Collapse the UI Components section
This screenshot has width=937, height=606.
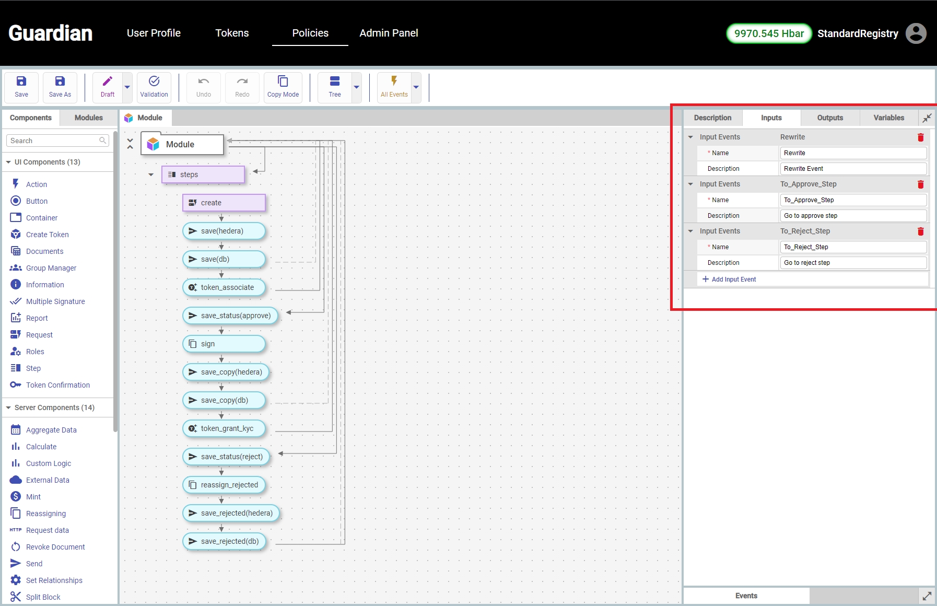8,162
